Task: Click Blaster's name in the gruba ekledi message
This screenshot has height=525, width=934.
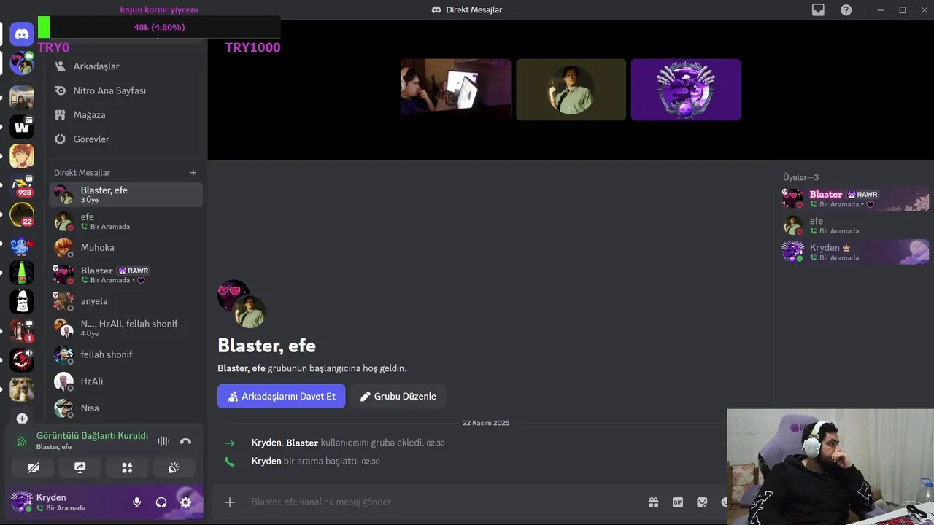Action: coord(302,443)
